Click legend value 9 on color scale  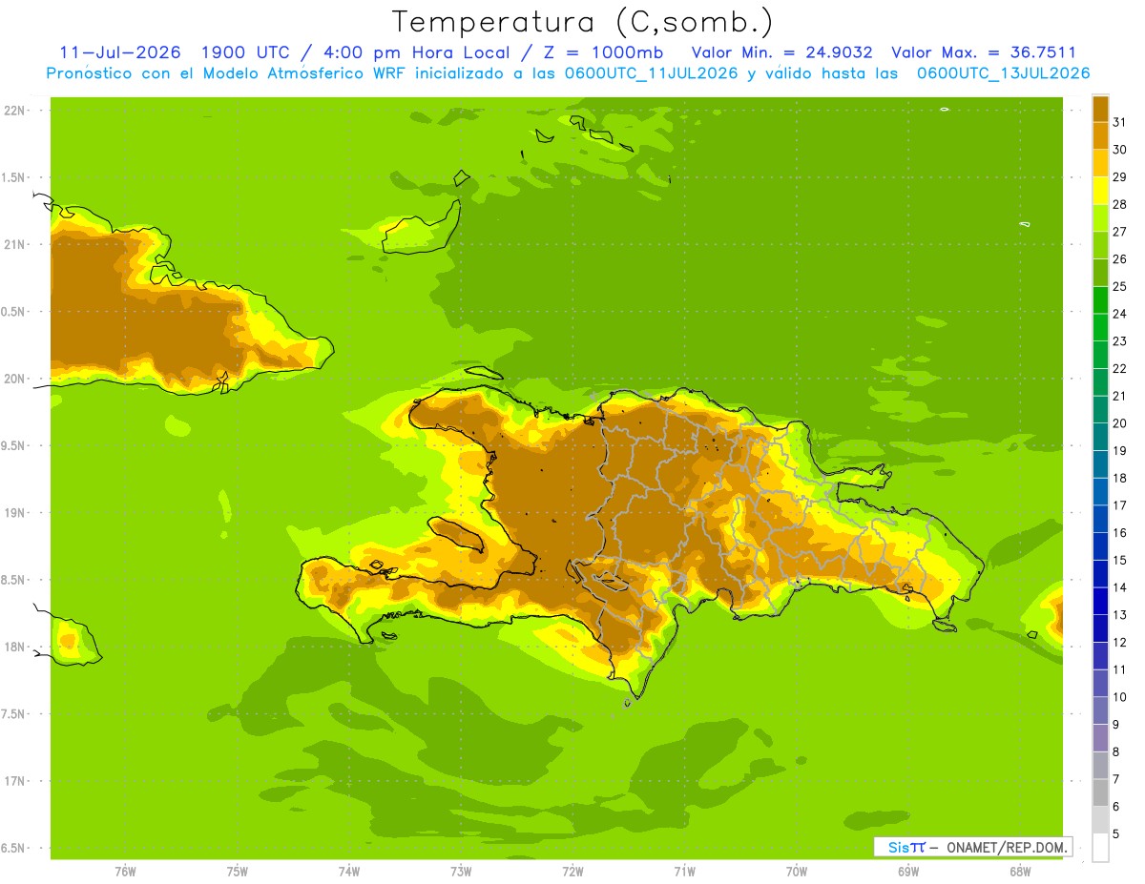[1116, 725]
